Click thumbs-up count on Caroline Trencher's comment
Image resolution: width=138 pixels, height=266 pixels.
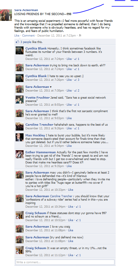(77, 128)
